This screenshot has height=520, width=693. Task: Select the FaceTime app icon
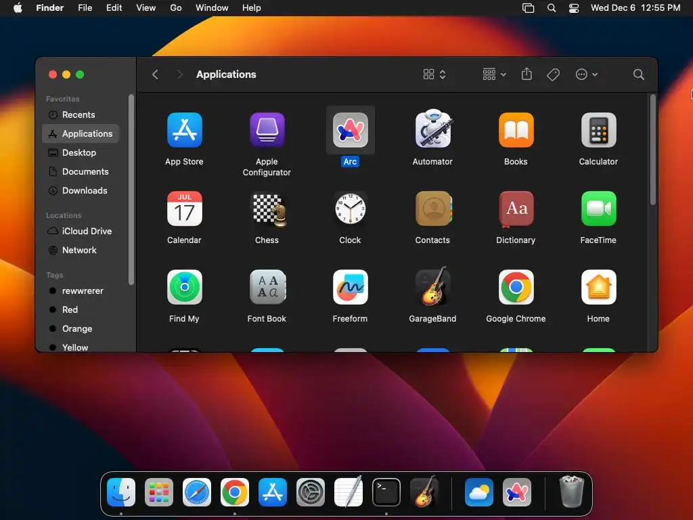point(598,209)
